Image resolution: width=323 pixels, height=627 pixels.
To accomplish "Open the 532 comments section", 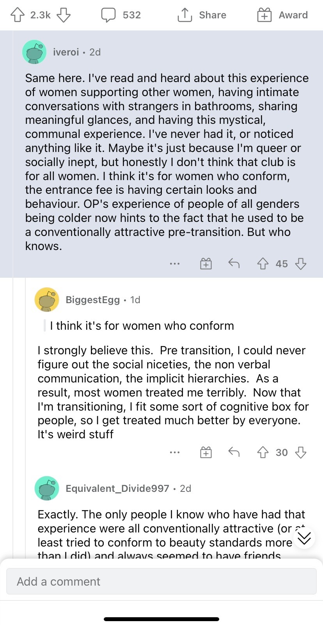I will (121, 15).
